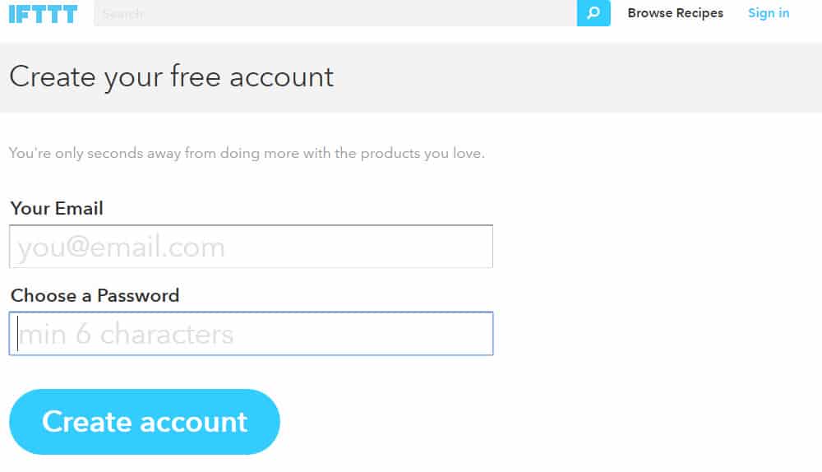Viewport: 822px width, 472px height.
Task: Click the "Choose a Password" label
Action: click(95, 295)
